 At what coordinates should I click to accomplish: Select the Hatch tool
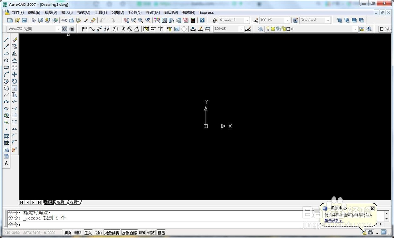tap(6, 136)
